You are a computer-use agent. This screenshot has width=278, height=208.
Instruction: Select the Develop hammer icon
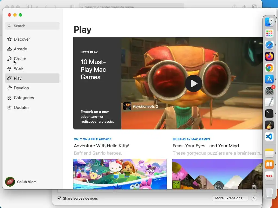pyautogui.click(x=9, y=88)
